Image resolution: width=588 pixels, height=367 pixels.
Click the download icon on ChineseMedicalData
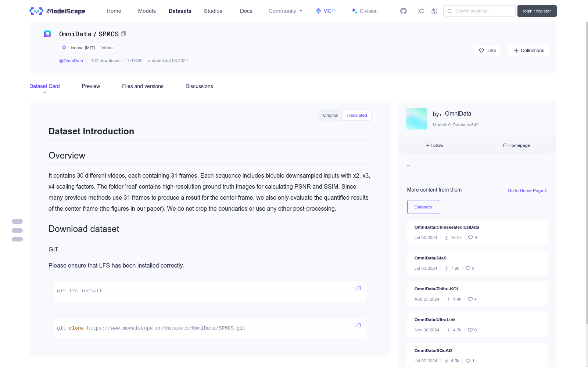point(447,237)
